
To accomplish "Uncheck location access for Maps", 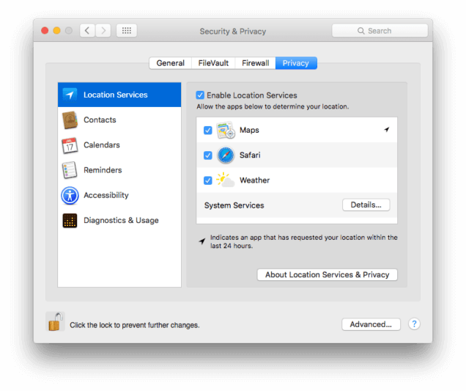I will (208, 130).
